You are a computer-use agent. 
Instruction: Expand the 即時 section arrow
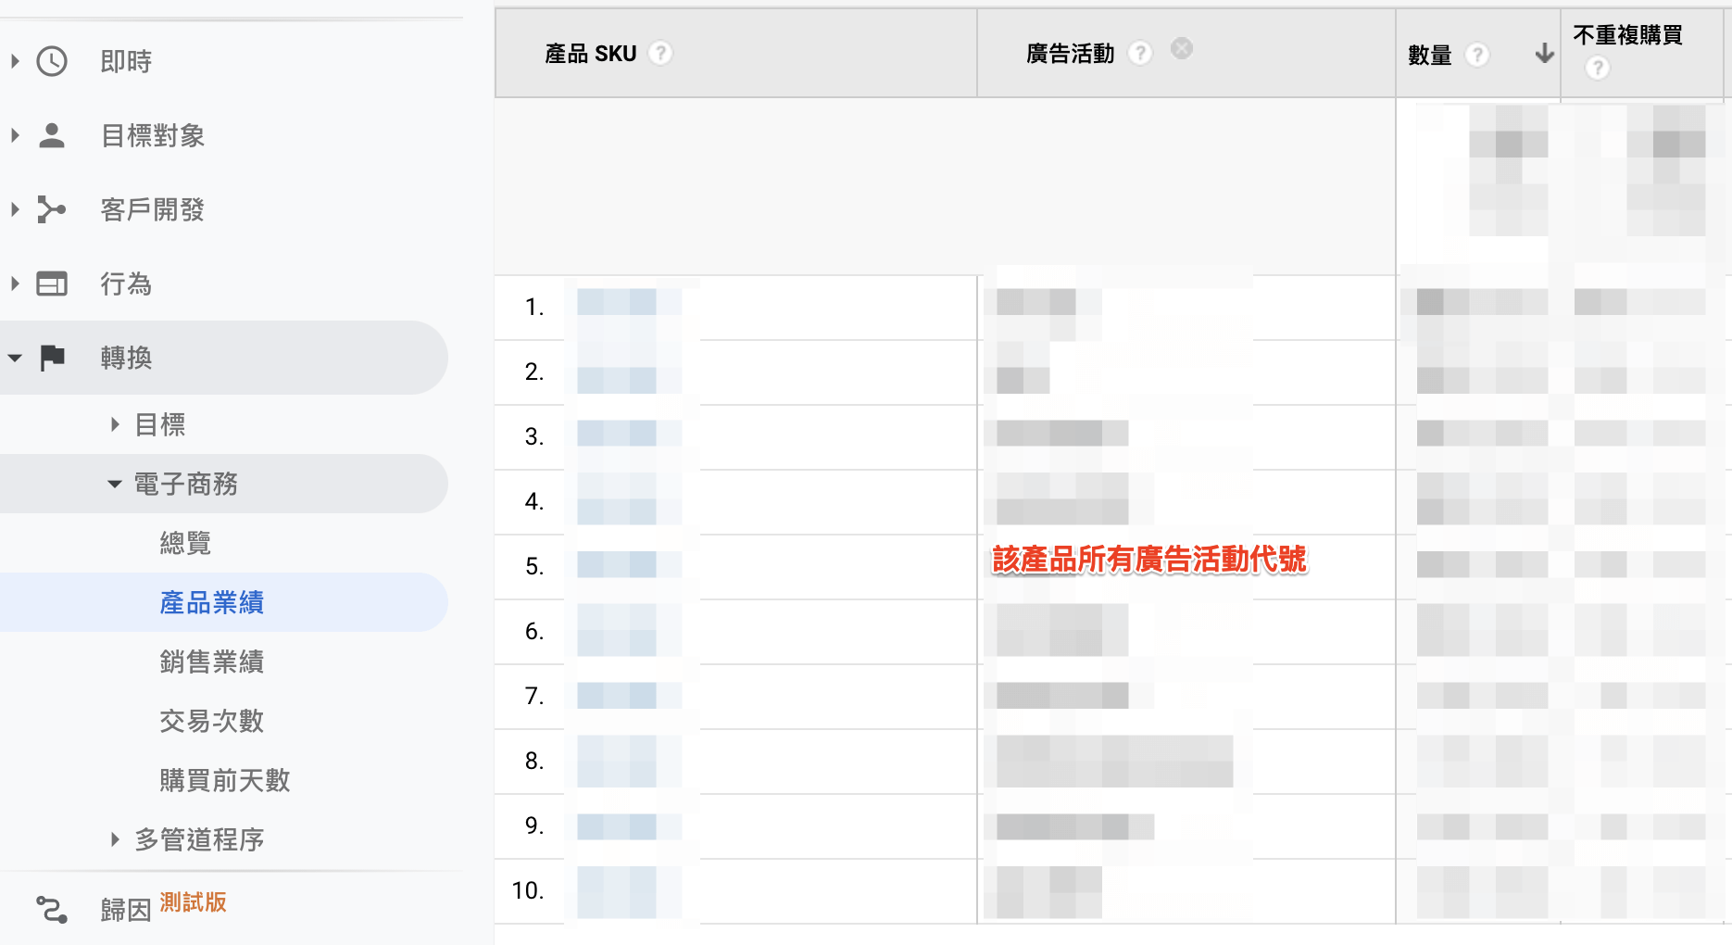pos(15,61)
